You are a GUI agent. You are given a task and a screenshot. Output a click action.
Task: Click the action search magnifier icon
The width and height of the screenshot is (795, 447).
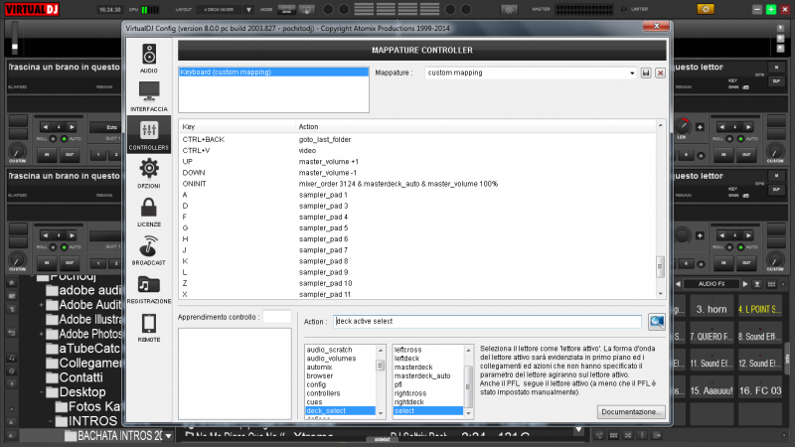[x=657, y=322]
